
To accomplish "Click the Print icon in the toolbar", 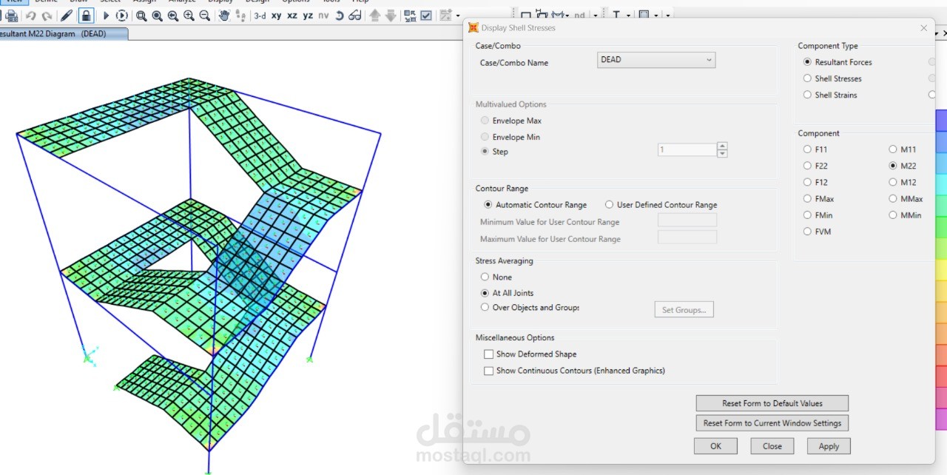I will click(x=12, y=16).
